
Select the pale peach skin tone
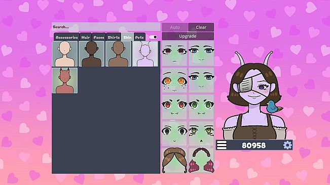click(x=65, y=54)
